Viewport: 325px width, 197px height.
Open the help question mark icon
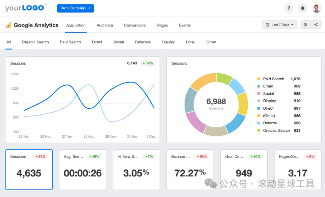[x=288, y=9]
